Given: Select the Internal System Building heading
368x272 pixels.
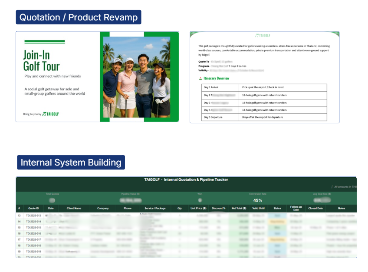Looking at the screenshot, I should [x=71, y=163].
